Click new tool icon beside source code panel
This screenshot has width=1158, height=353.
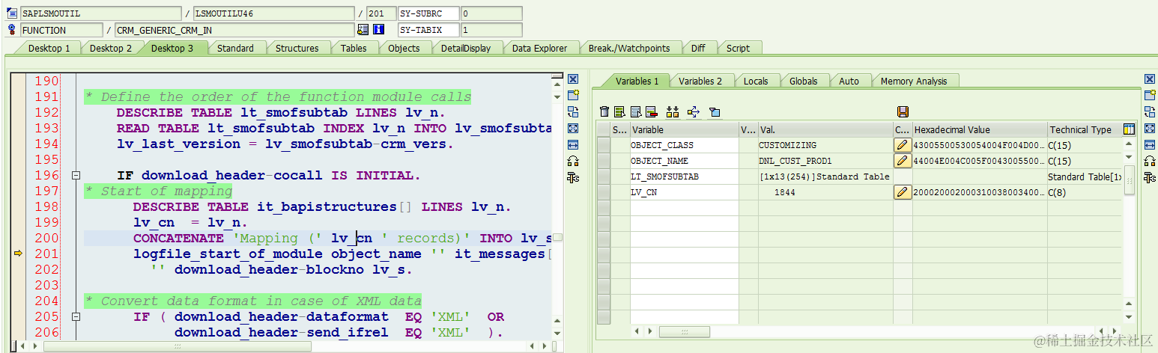[x=573, y=95]
